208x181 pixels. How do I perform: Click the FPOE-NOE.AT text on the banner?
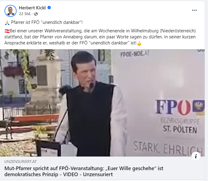coord(135,54)
